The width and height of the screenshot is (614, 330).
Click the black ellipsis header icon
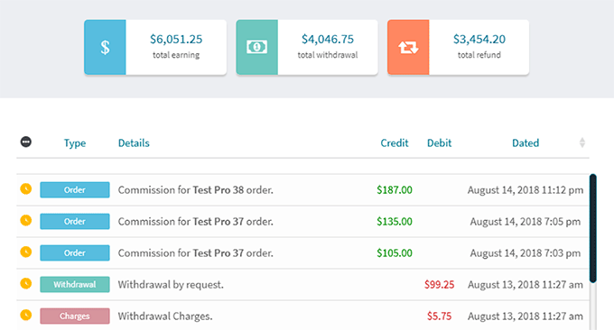[x=26, y=142]
